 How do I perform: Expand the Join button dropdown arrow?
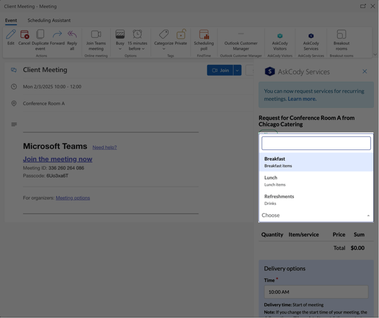click(237, 70)
